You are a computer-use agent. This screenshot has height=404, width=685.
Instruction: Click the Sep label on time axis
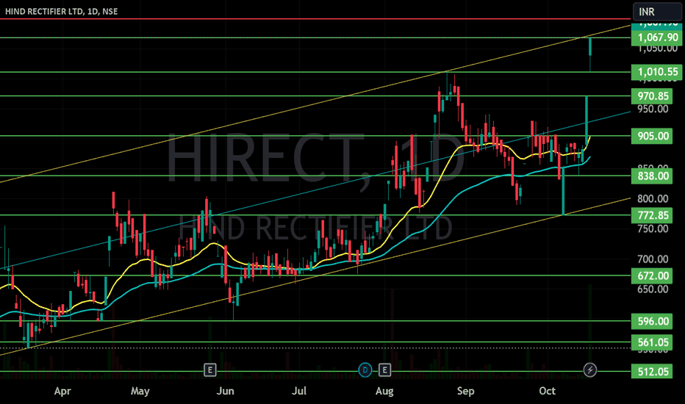tap(466, 392)
